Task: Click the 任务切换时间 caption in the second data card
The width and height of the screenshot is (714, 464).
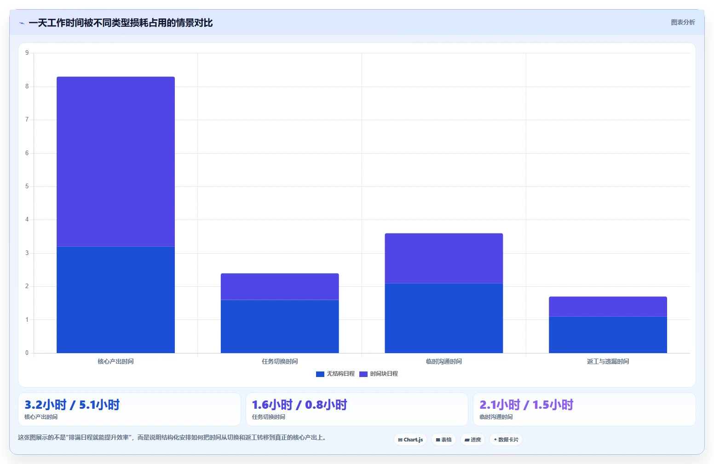Action: coord(269,417)
